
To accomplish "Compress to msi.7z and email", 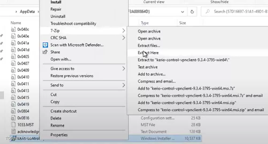I will pos(200,96).
